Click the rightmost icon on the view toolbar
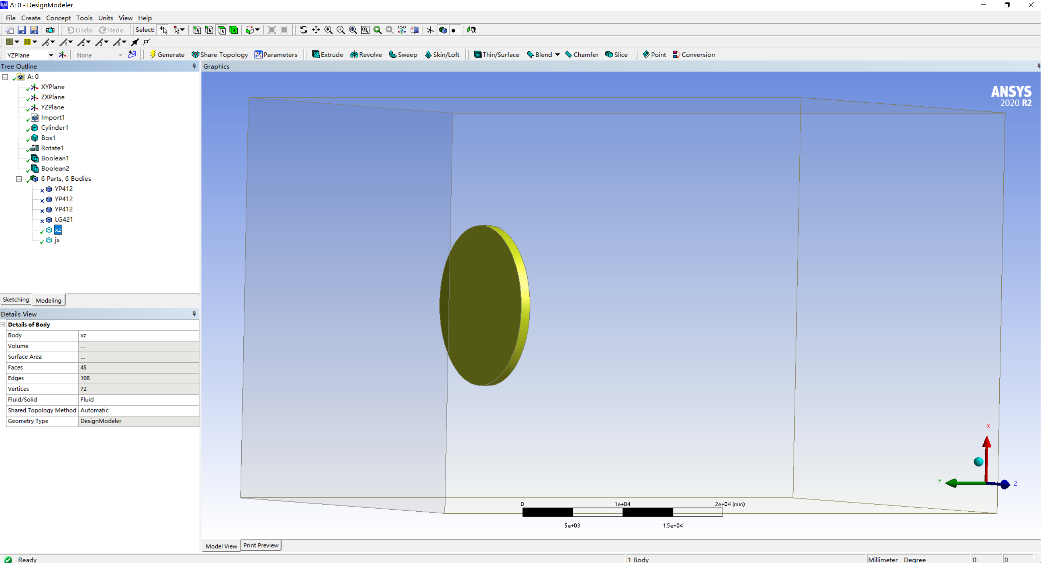1041x563 pixels. (472, 30)
